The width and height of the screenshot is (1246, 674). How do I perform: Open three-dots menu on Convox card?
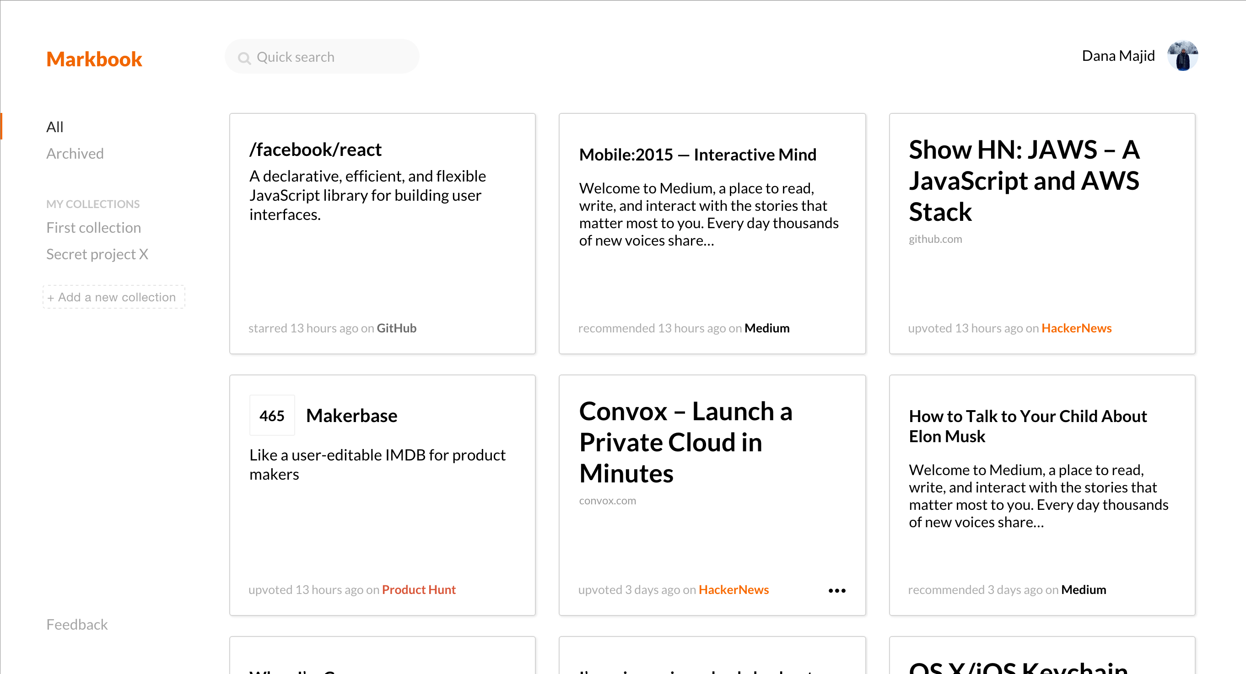[837, 590]
